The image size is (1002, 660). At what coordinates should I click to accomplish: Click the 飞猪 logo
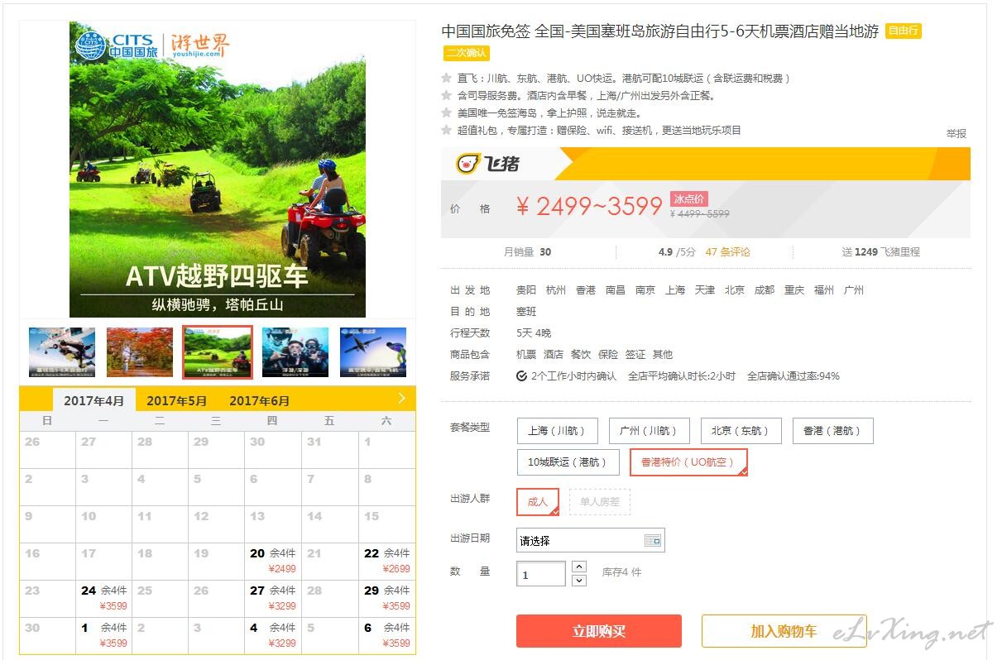pyautogui.click(x=488, y=164)
